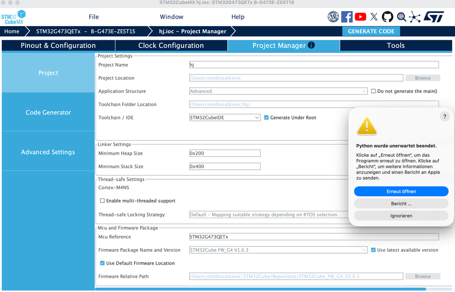Toggle Do not generate the main() checkbox
This screenshot has width=455, height=292.
pos(373,91)
